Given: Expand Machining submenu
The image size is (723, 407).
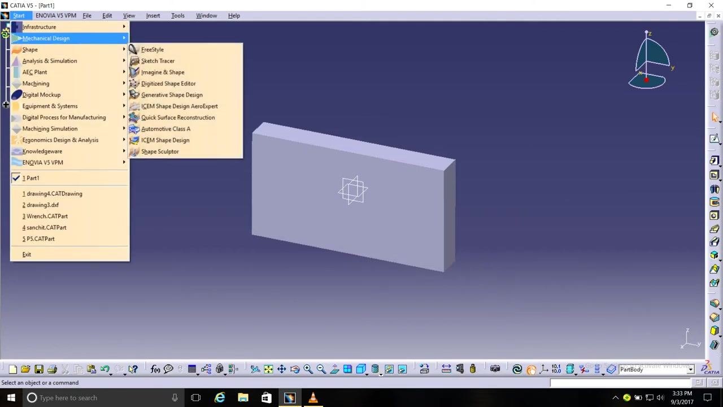Looking at the screenshot, I should click(70, 84).
